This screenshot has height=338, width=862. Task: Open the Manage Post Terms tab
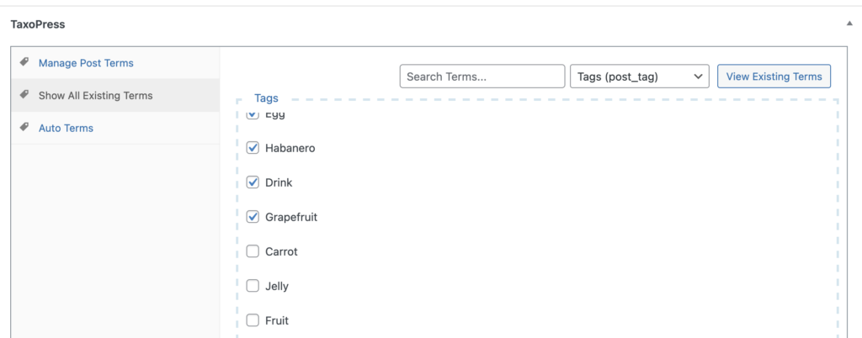86,63
